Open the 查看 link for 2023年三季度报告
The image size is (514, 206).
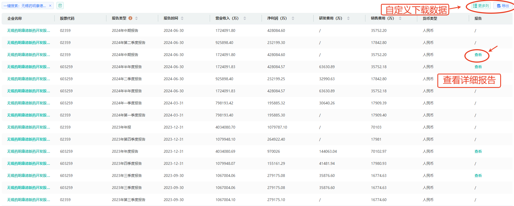tap(478, 176)
